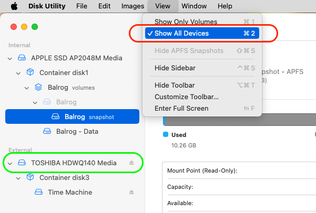Screen dimensions: 316x213
Task: Select Time Machine volume
Action: coord(72,193)
